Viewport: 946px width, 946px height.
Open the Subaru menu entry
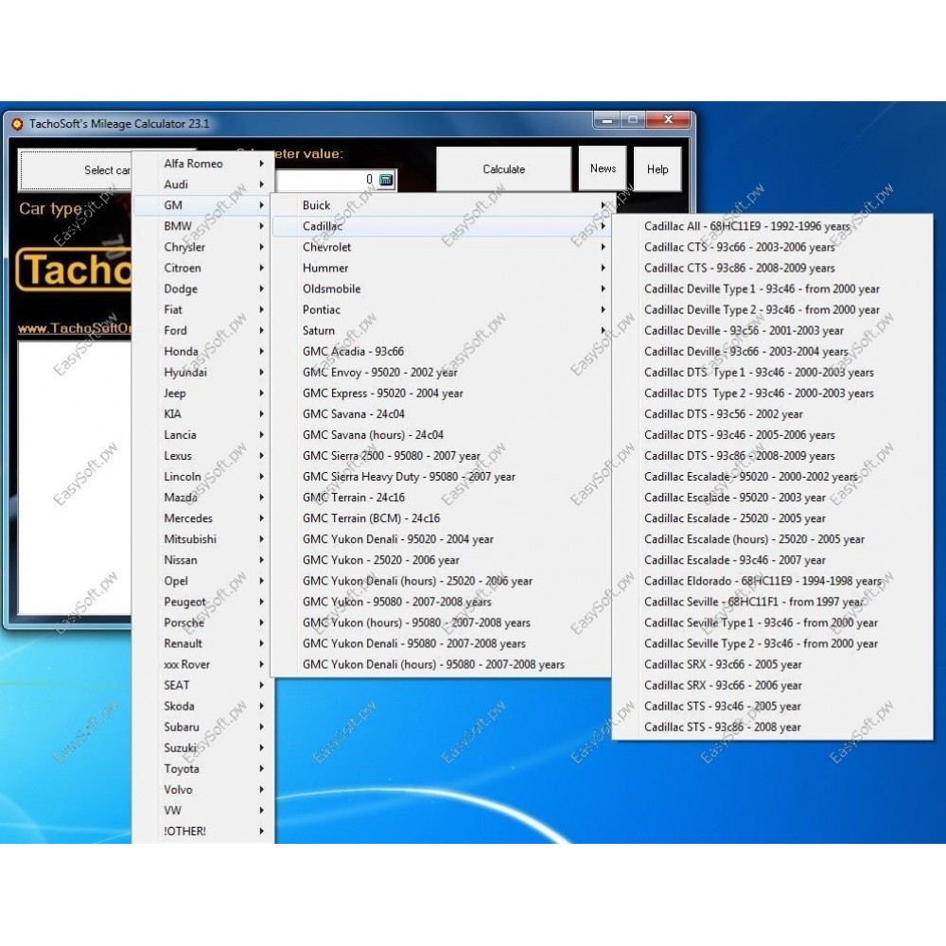(x=202, y=727)
